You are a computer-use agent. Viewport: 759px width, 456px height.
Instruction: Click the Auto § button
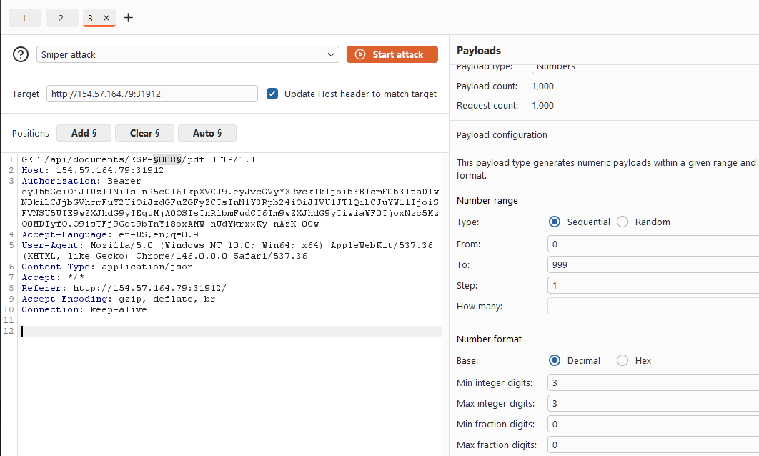click(207, 133)
